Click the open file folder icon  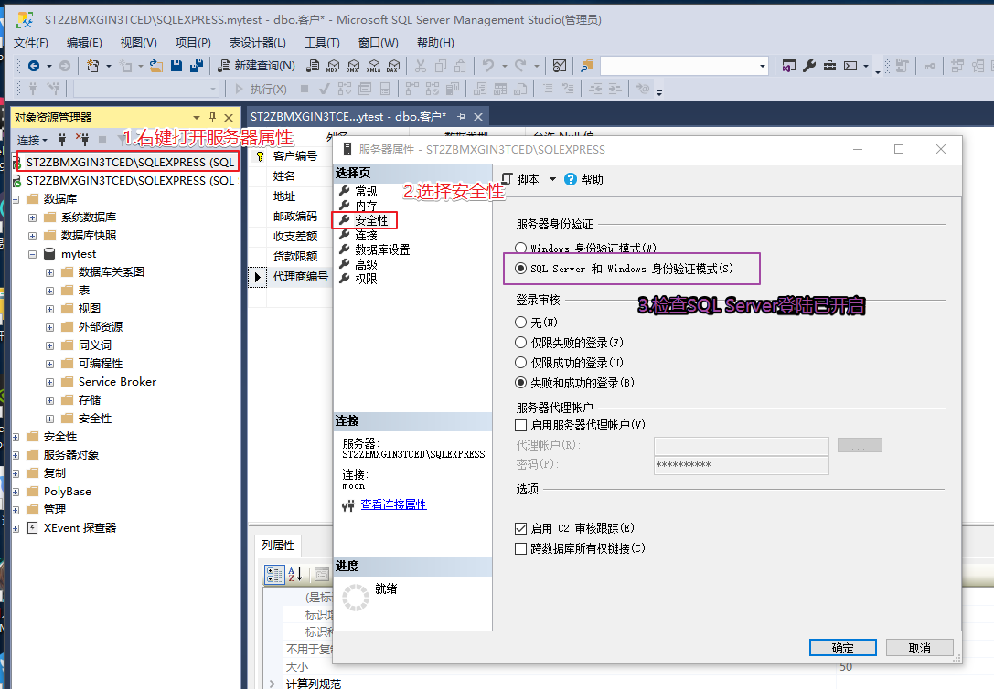pyautogui.click(x=156, y=65)
